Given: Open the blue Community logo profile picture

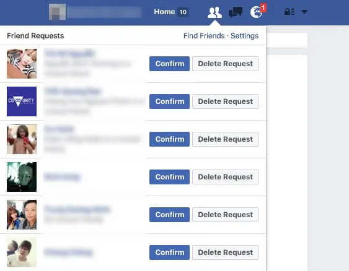Looking at the screenshot, I should pos(22,101).
